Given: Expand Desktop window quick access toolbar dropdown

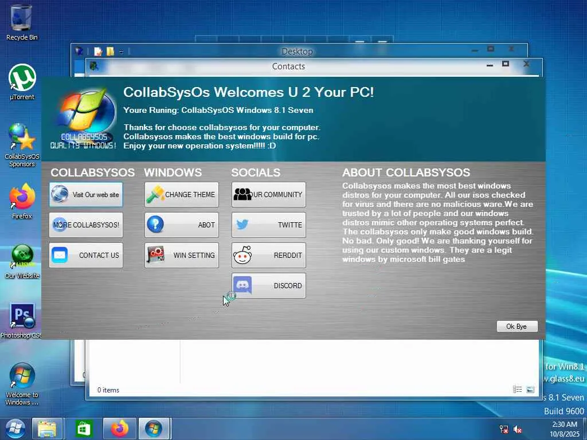Looking at the screenshot, I should (122, 52).
